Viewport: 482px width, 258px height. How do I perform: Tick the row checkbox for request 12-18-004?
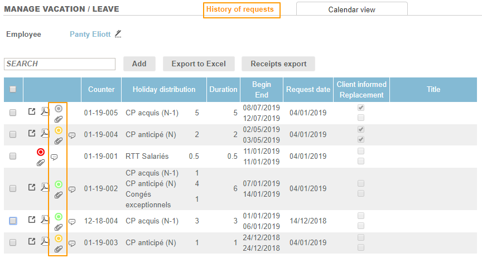pyautogui.click(x=13, y=221)
